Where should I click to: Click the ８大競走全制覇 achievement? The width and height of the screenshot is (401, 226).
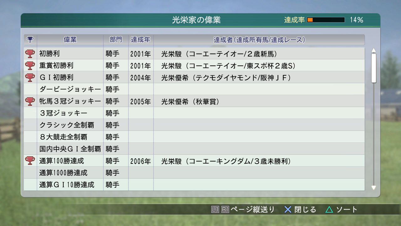pos(63,137)
